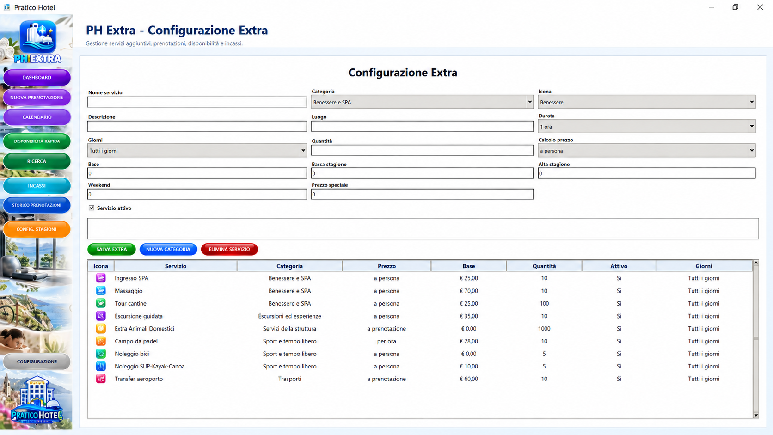This screenshot has width=773, height=435.
Task: Focus the Prezzo speciale input field
Action: pyautogui.click(x=423, y=194)
